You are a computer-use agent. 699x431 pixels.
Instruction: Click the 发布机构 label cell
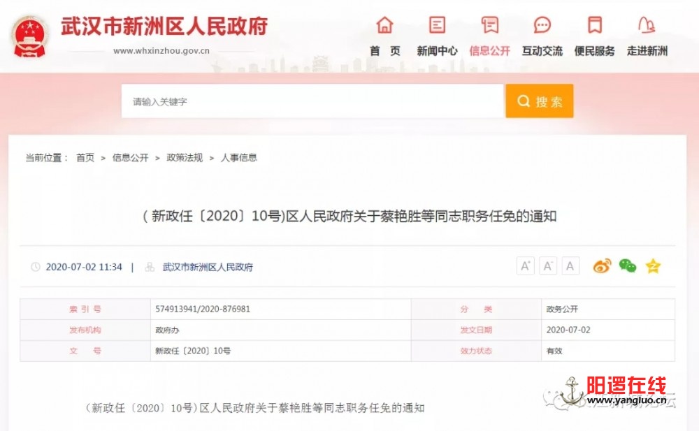point(85,330)
